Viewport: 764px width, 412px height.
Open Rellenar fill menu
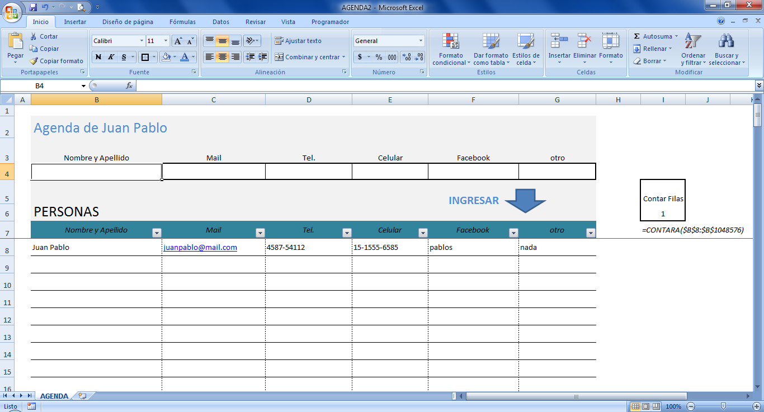652,49
